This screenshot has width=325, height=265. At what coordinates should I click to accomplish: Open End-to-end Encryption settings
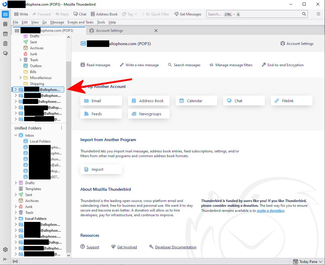pos(282,65)
